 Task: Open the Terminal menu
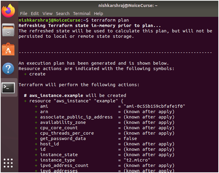pyautogui.click(x=82, y=14)
